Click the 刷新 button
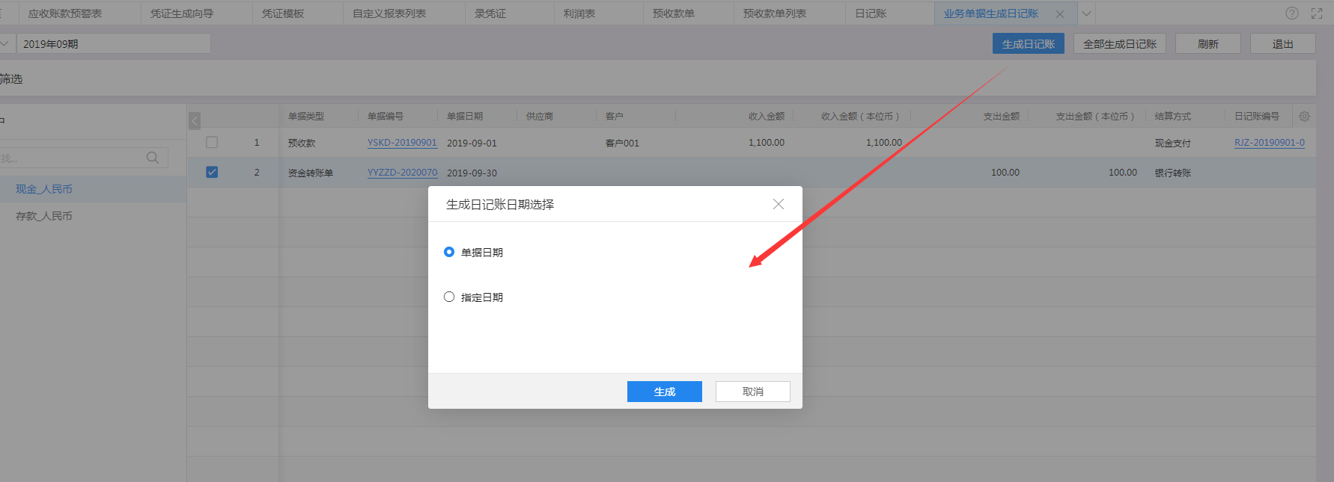1334x482 pixels. coord(1208,44)
